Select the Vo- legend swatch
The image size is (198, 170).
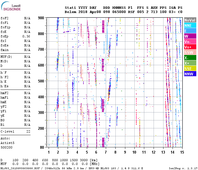click(190, 42)
